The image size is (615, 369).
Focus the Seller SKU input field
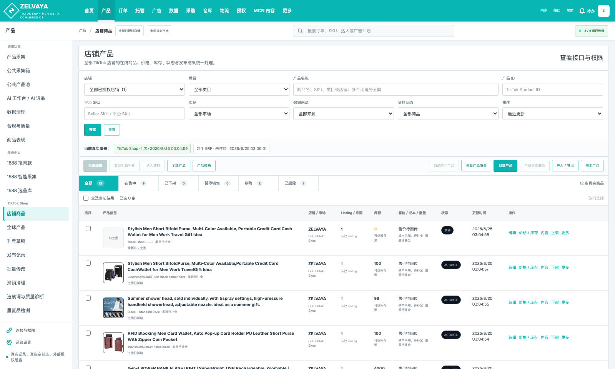tap(135, 114)
